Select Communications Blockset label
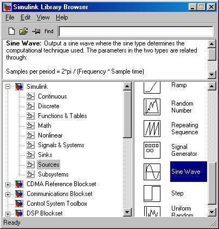 click(60, 194)
